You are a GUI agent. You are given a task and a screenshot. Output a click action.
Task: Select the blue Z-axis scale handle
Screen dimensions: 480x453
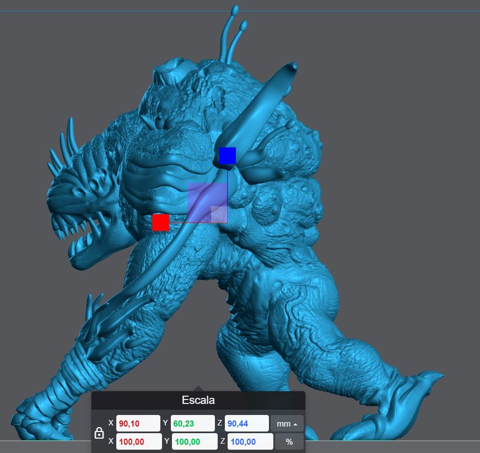click(x=227, y=156)
